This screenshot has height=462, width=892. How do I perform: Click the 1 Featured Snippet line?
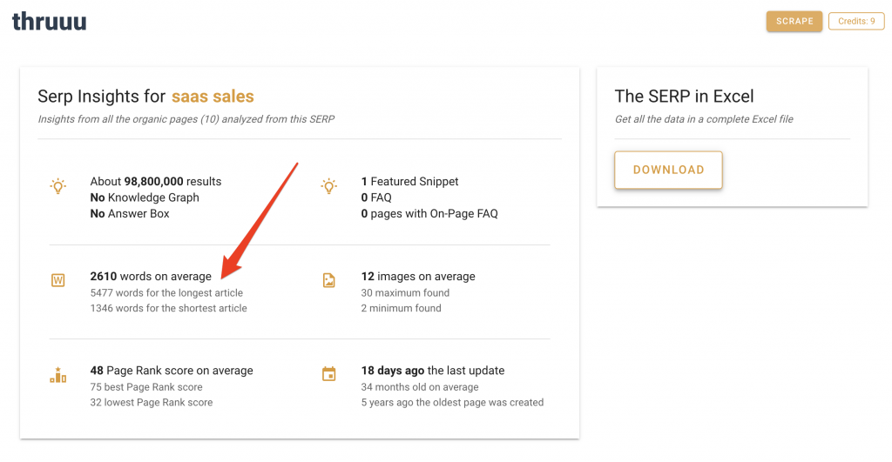409,181
